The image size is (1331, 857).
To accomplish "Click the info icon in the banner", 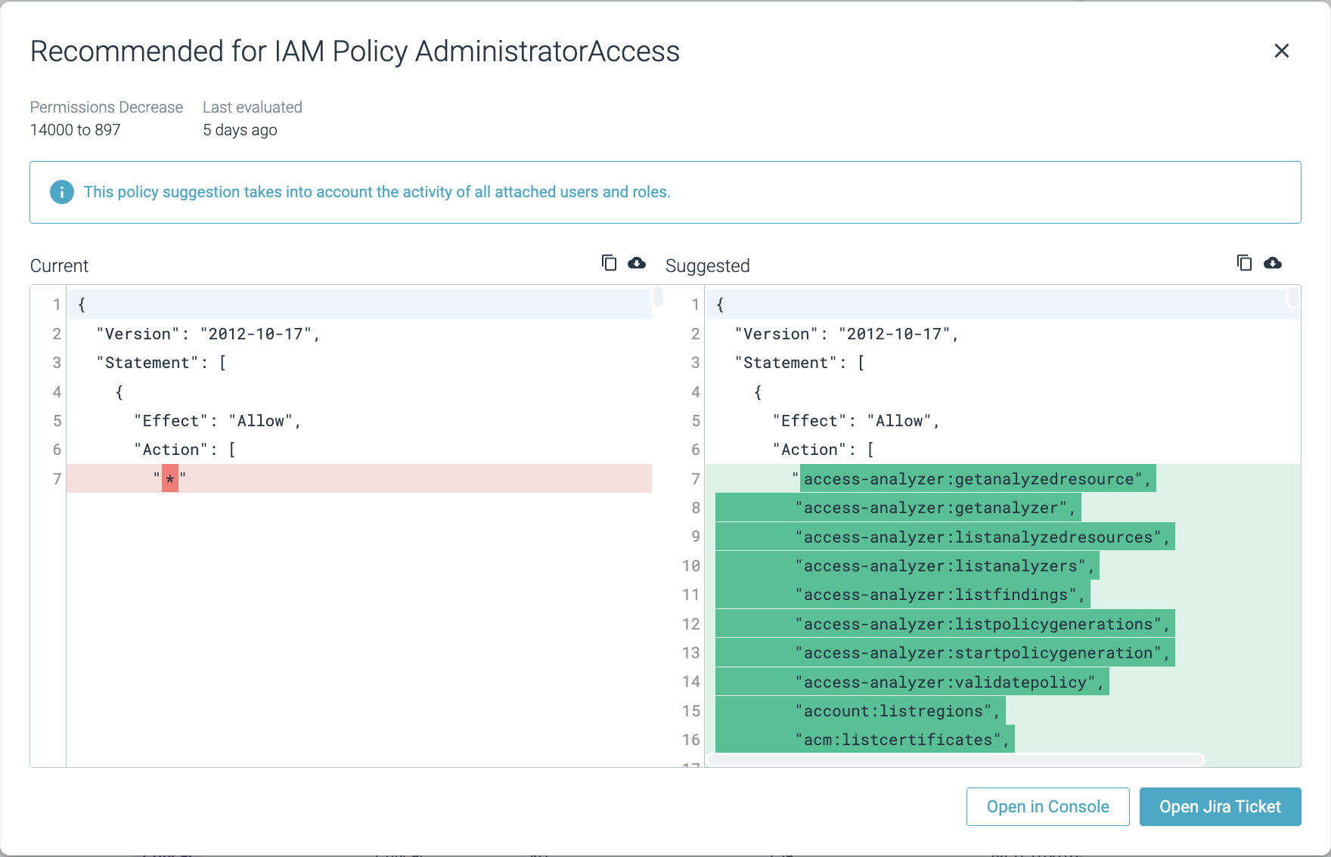I will point(62,192).
